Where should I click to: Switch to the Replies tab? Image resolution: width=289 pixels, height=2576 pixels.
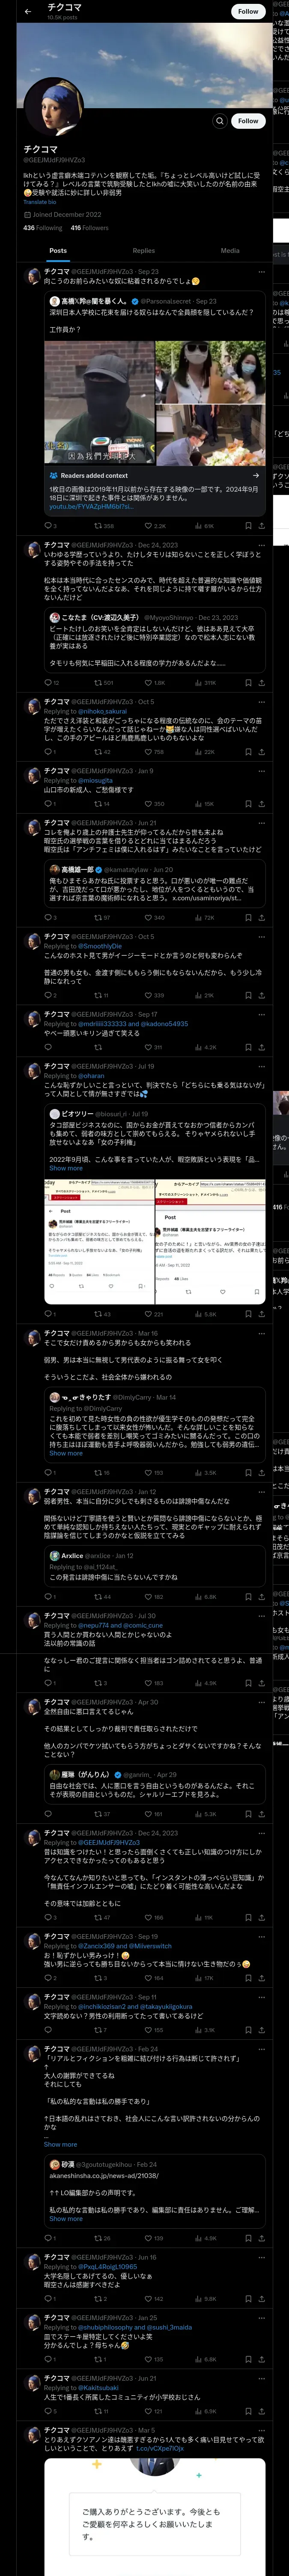click(x=143, y=251)
